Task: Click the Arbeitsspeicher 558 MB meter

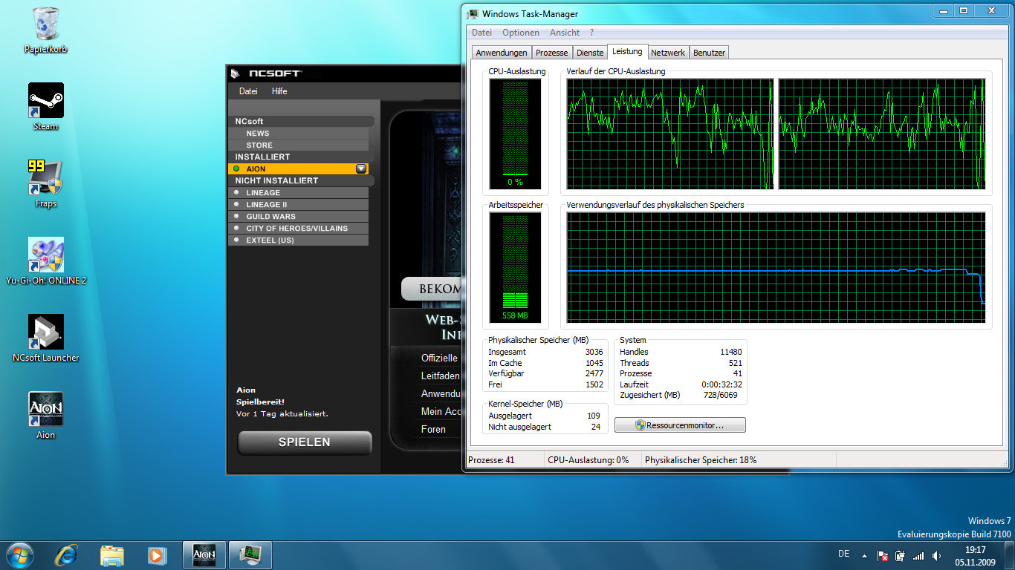Action: 515,267
